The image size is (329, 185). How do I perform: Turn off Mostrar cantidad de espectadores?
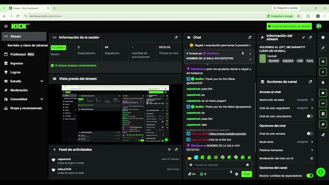click(x=310, y=176)
